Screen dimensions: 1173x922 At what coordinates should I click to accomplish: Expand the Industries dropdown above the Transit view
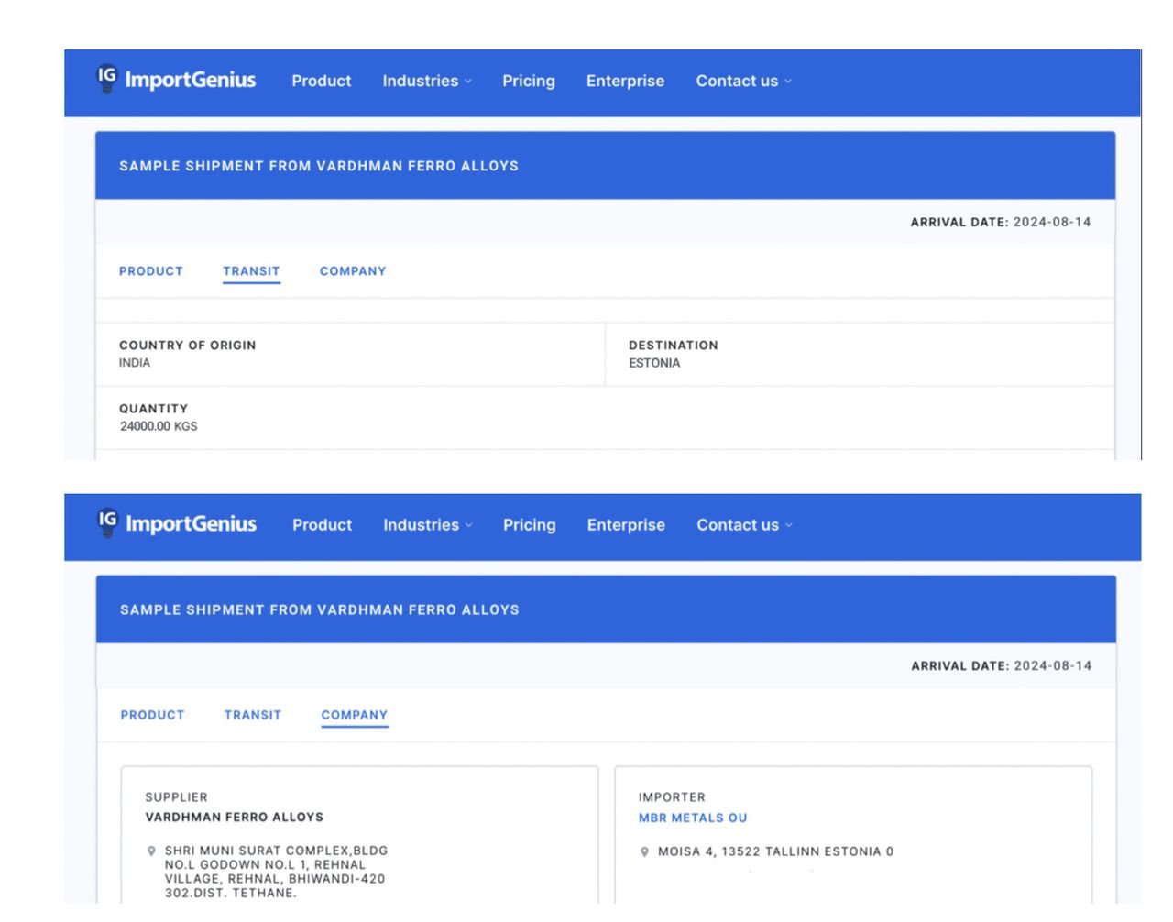pyautogui.click(x=427, y=81)
